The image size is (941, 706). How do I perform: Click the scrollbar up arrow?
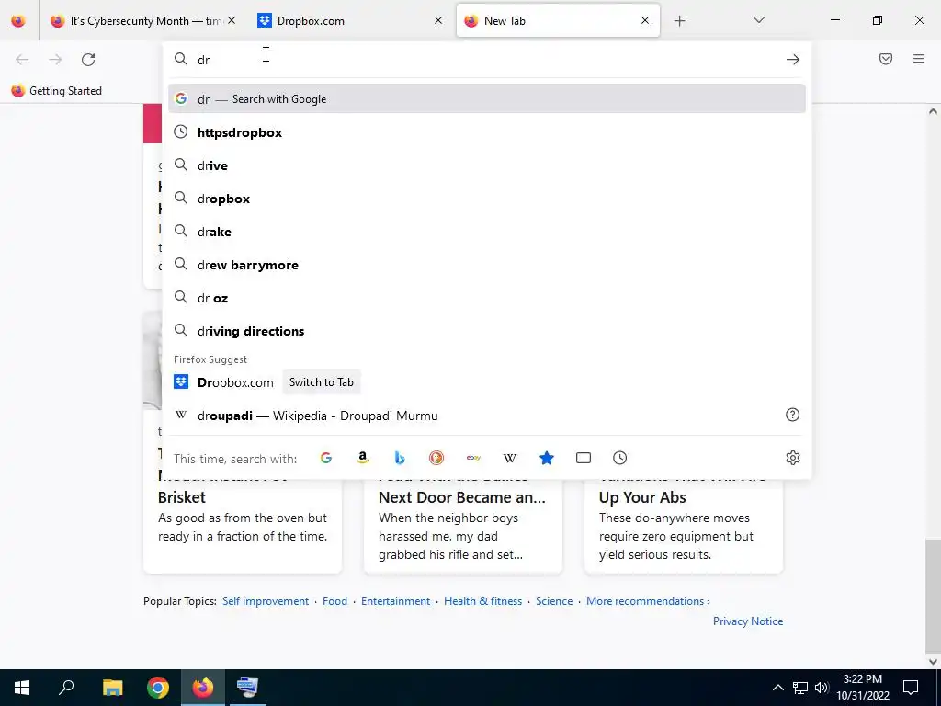point(933,111)
